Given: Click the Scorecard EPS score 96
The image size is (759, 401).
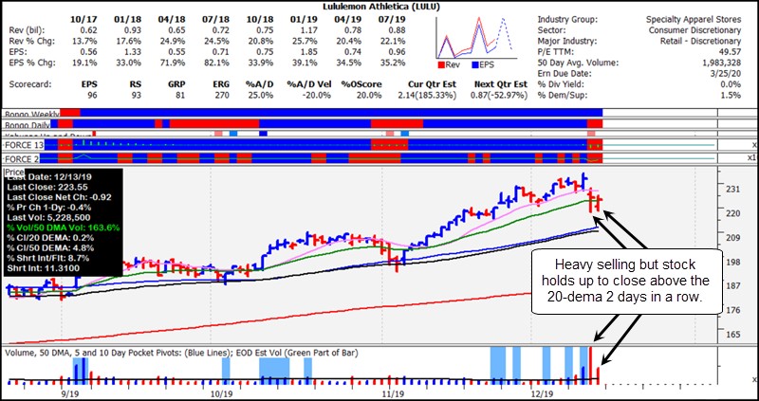Looking at the screenshot, I should 91,95.
